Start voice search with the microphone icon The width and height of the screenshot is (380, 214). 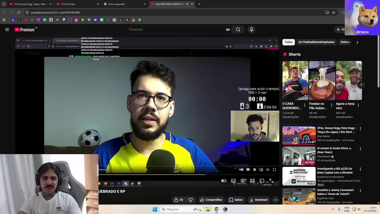pos(251,29)
